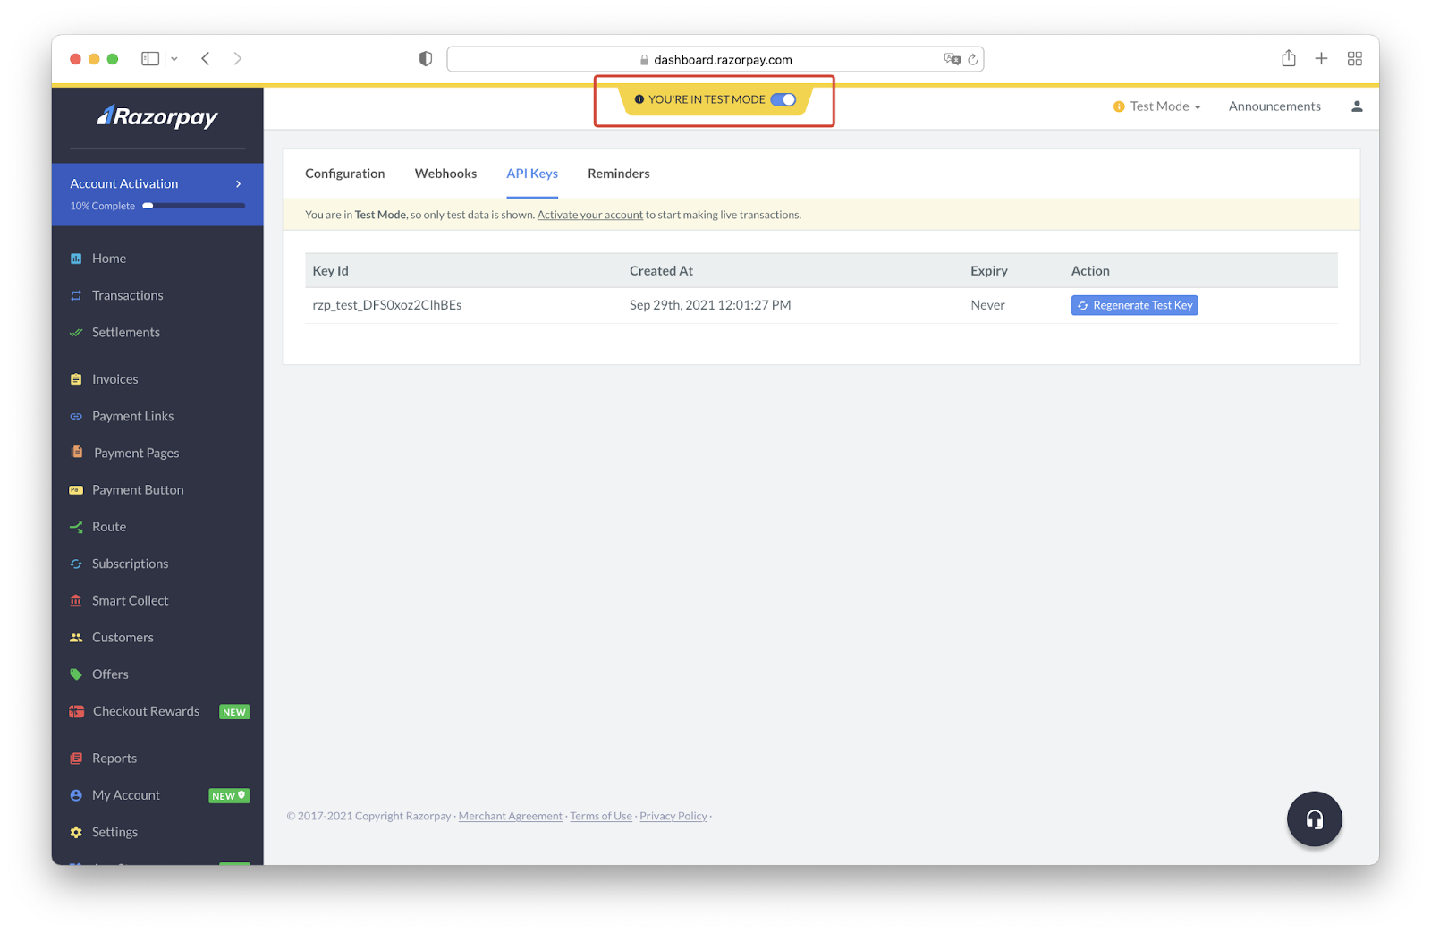Click the Customers people icon
Viewport: 1431px width, 933px height.
[x=76, y=637]
